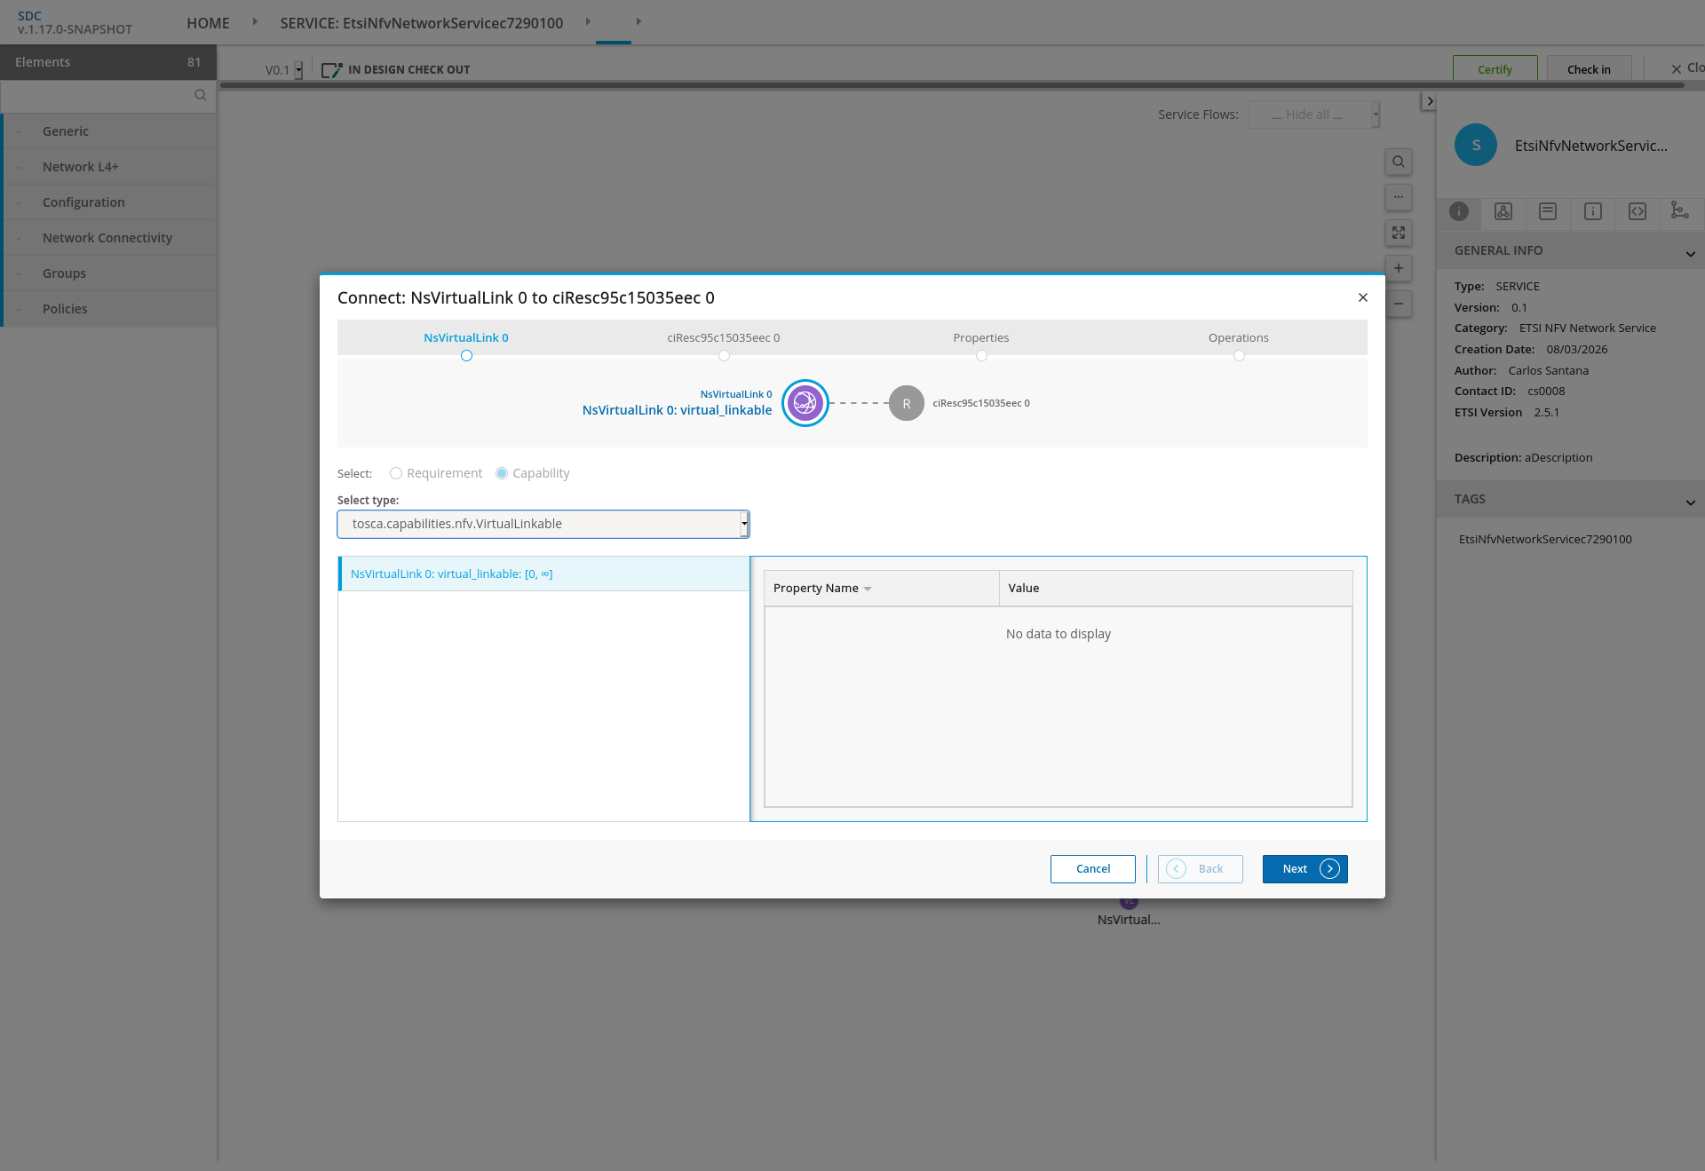Screen dimensions: 1705x1171
Task: Click the 'No data to display' text
Action: coord(1059,634)
